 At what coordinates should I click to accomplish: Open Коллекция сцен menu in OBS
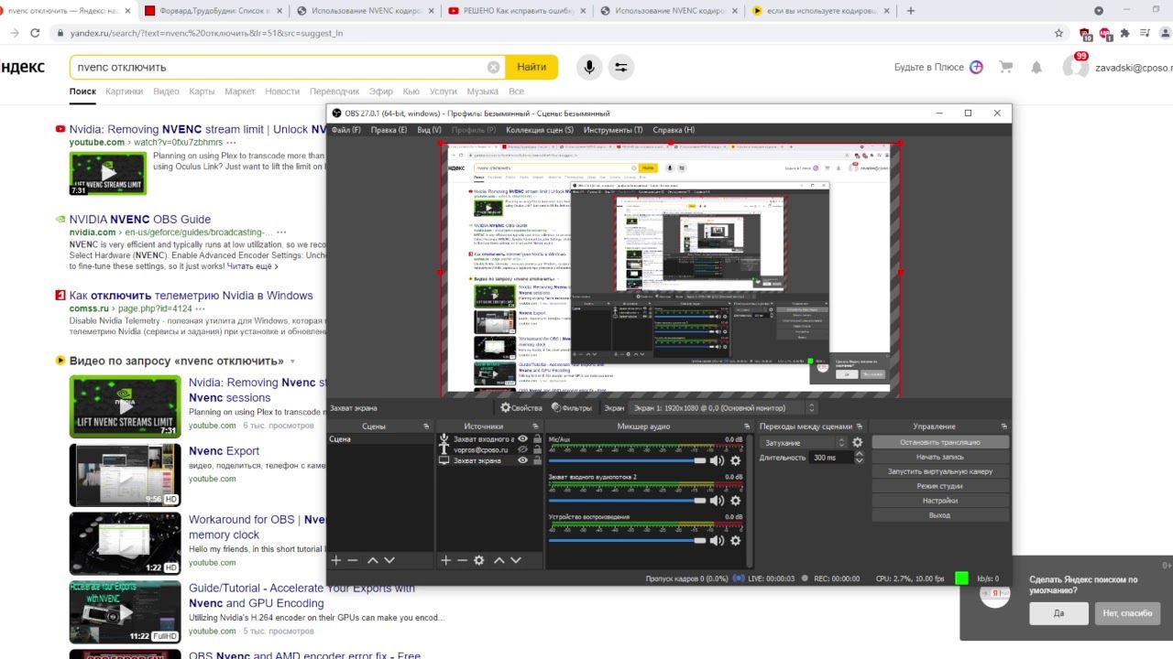pyautogui.click(x=540, y=130)
